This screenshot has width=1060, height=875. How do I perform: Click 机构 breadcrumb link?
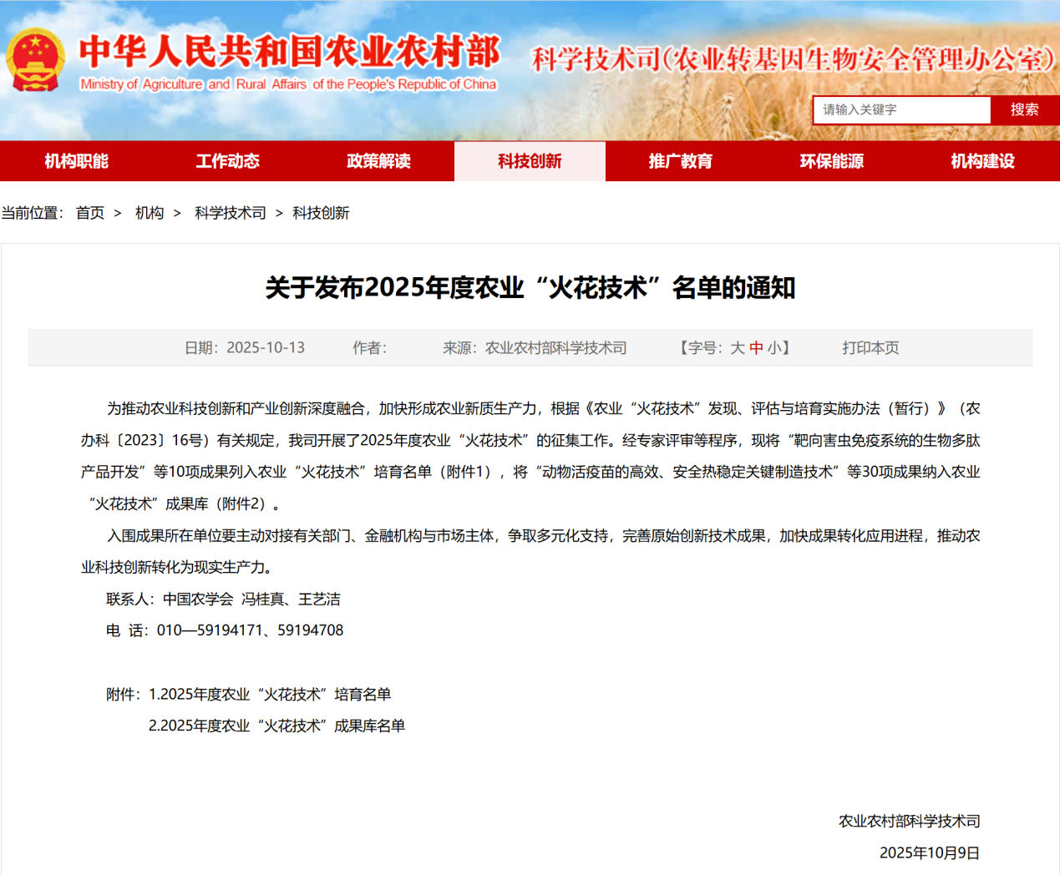[150, 213]
